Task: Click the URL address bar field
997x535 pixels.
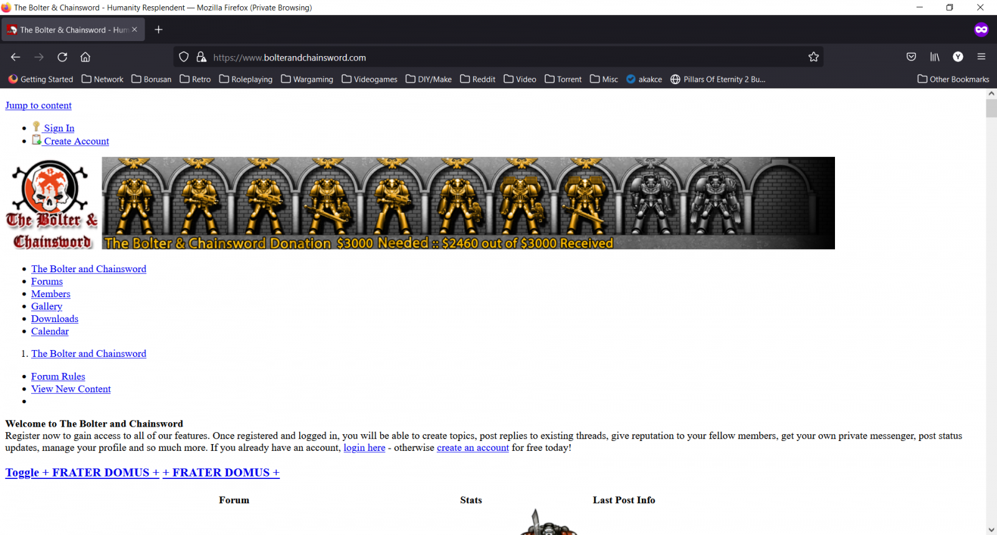Action: click(x=499, y=57)
